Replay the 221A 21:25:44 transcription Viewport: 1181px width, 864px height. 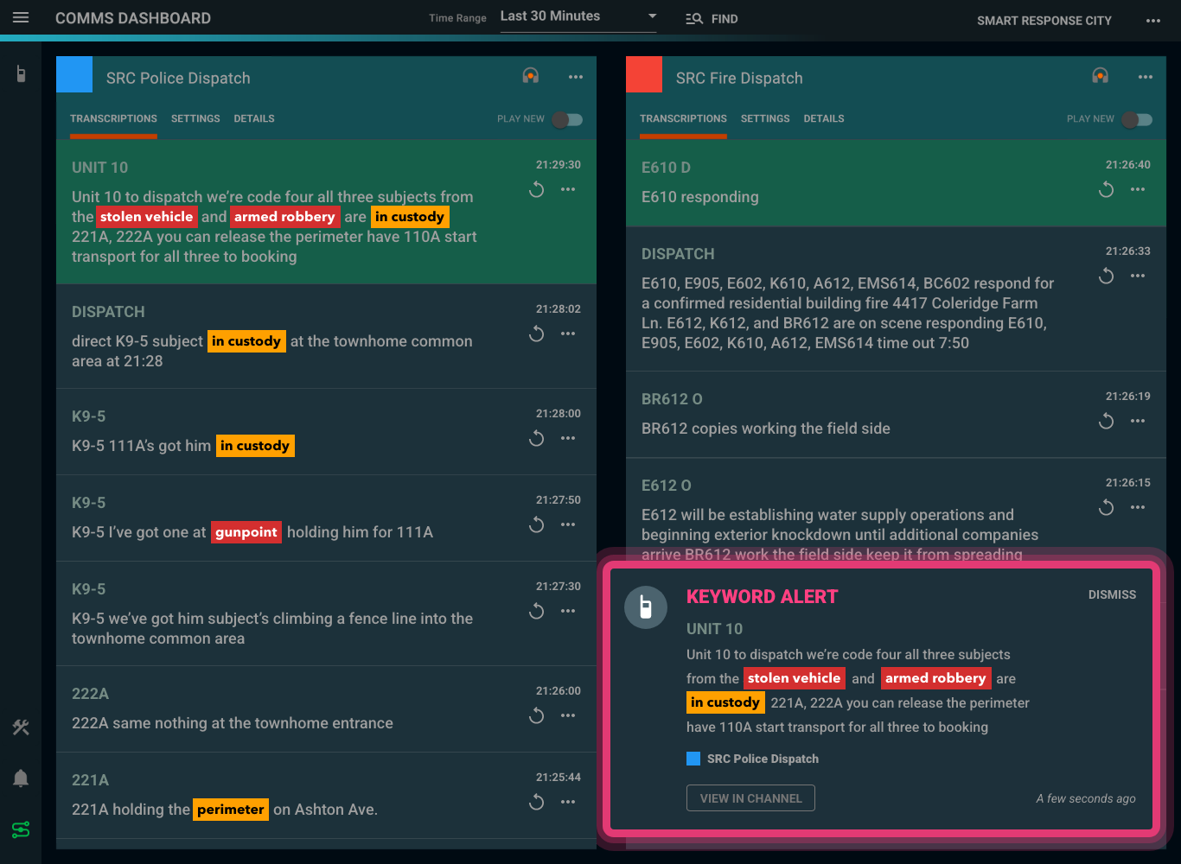[537, 802]
